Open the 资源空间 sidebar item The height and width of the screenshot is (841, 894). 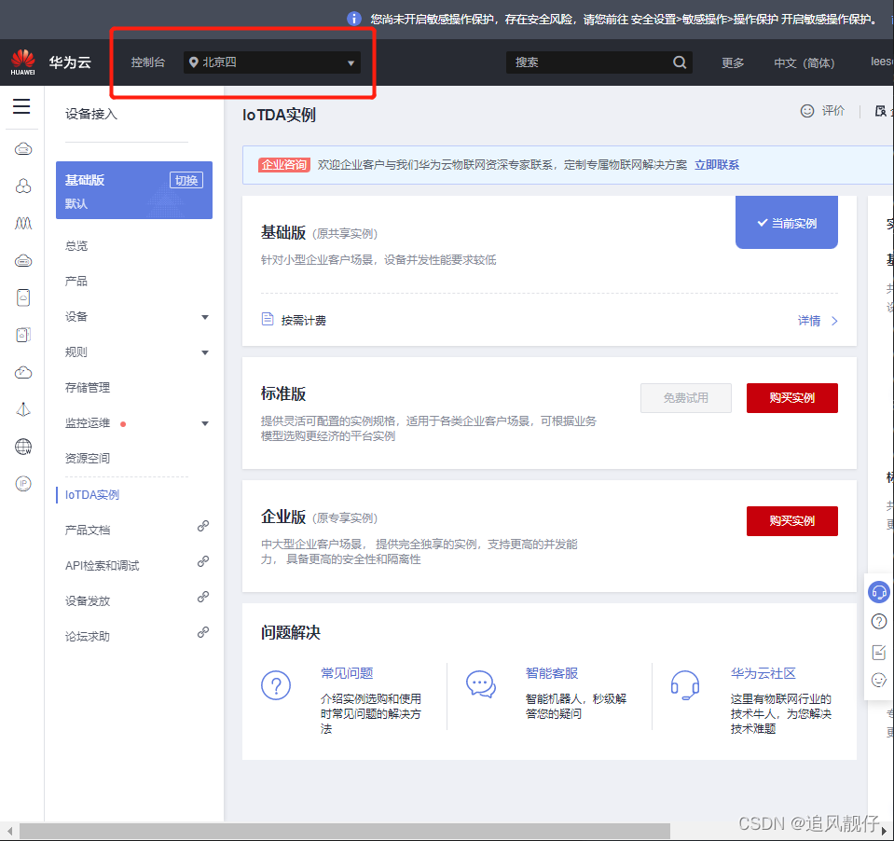point(88,459)
